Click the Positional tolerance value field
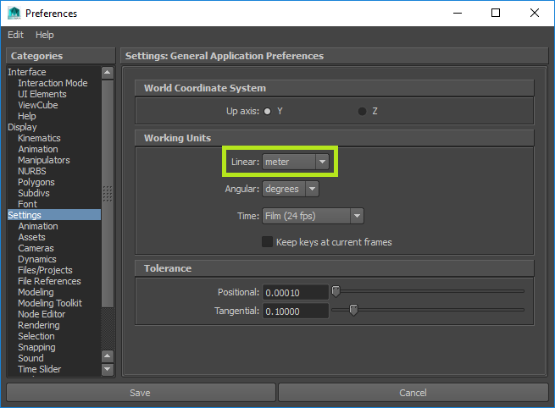Screen dimensions: 555x408 (294, 293)
